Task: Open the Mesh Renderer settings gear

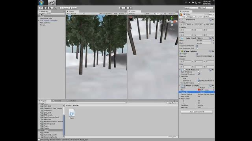Action: click(x=213, y=70)
